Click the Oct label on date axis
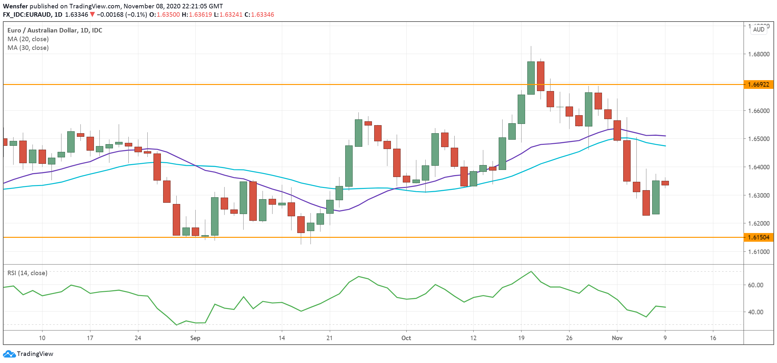The height and width of the screenshot is (363, 777). pyautogui.click(x=406, y=338)
